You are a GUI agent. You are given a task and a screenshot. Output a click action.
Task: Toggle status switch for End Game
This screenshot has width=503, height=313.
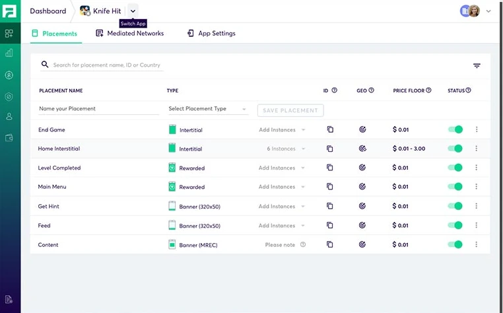point(455,129)
